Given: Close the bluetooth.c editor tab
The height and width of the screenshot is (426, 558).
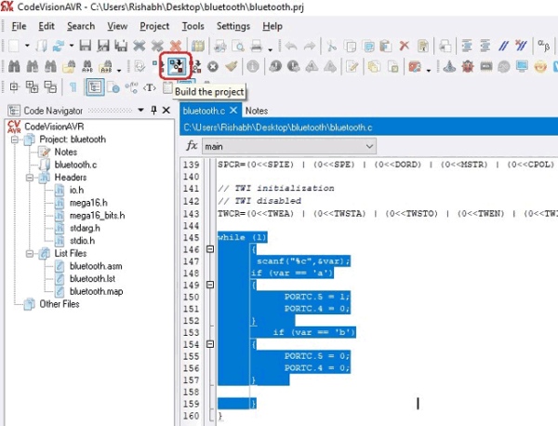Looking at the screenshot, I should coord(234,111).
